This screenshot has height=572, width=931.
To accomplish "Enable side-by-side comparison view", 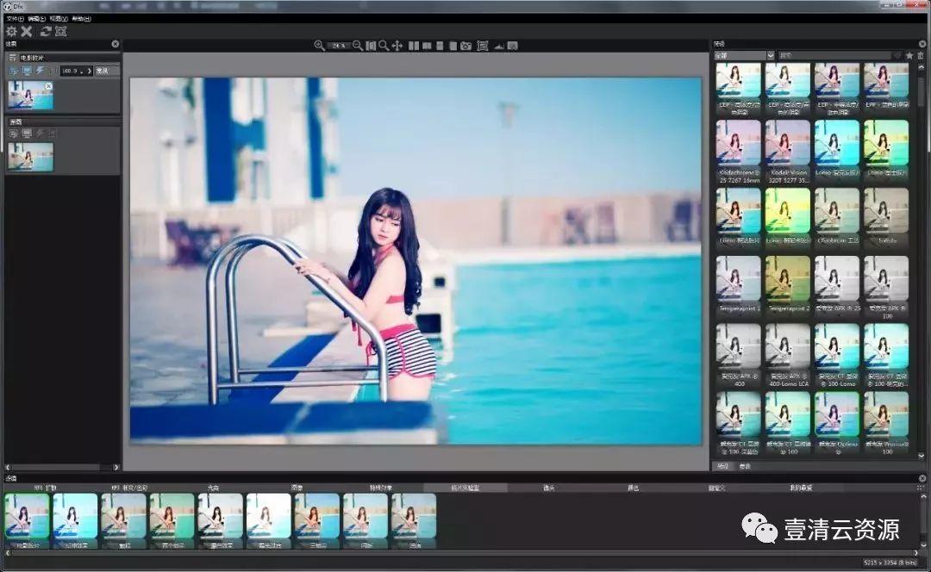I will [x=414, y=46].
